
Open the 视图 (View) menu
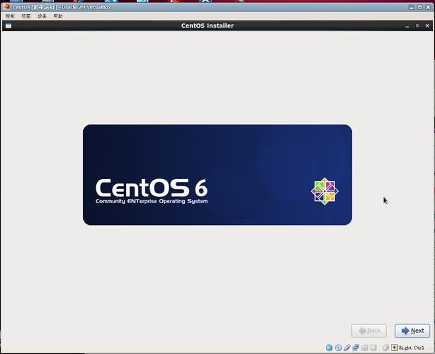point(26,16)
